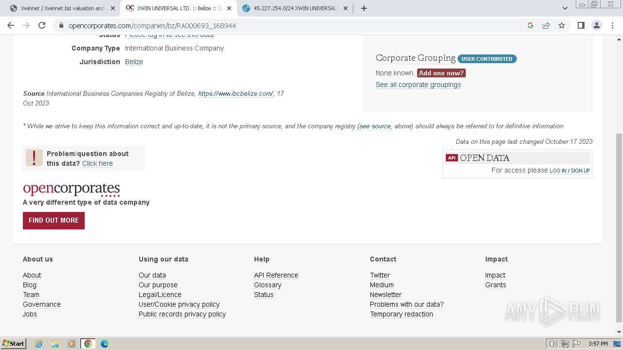Image resolution: width=623 pixels, height=350 pixels.
Task: Close the XWIN UNIVERSAL LTD tab
Action: pos(229,8)
